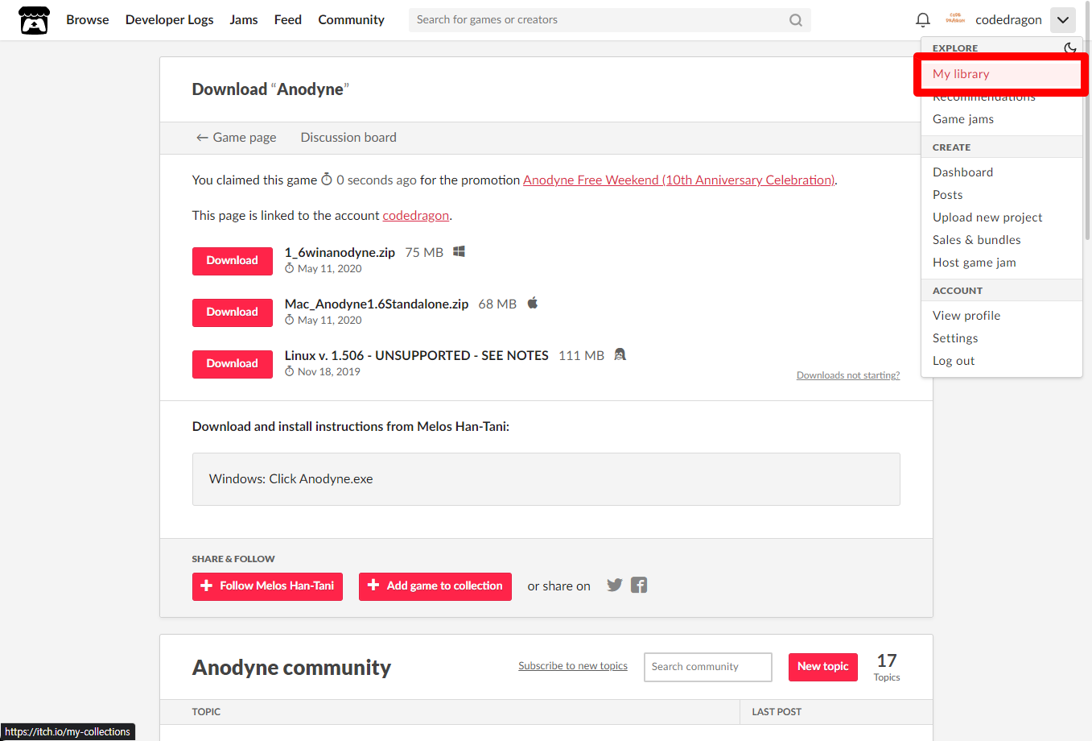
Task: Go to Developer Logs
Action: pos(170,20)
